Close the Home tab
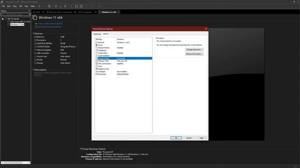Screen dimensions: 300x168 (x=43, y=12)
